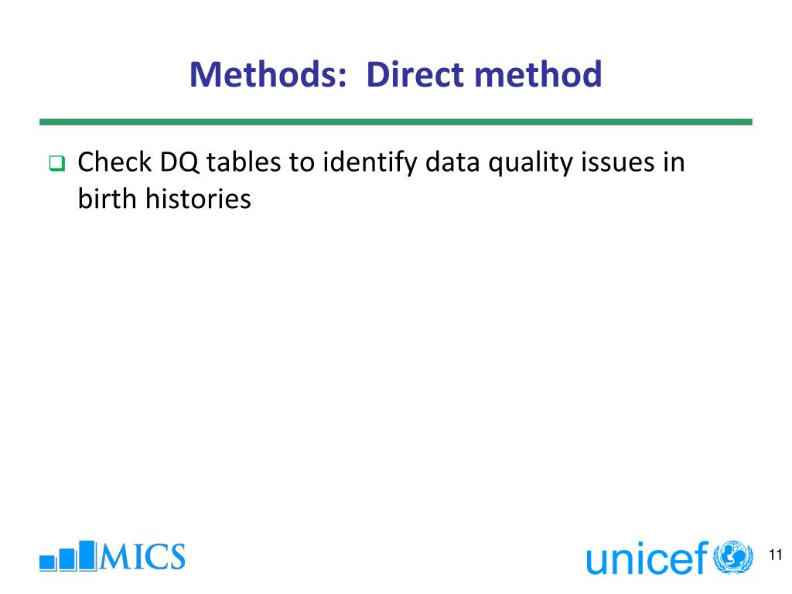Click the green square bullet marker
The height and width of the screenshot is (594, 792).
pos(57,163)
